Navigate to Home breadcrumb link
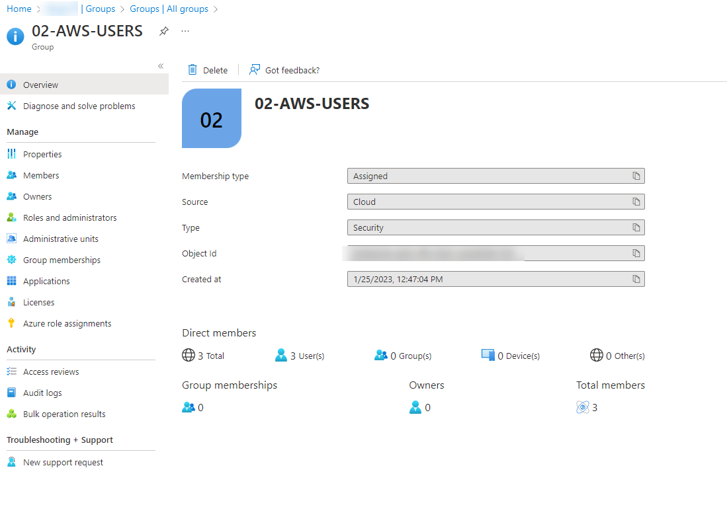The width and height of the screenshot is (727, 505). 19,9
